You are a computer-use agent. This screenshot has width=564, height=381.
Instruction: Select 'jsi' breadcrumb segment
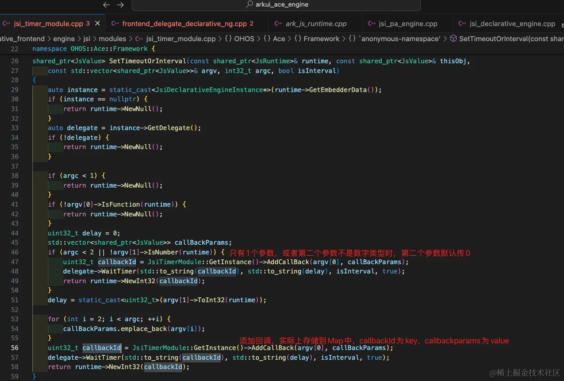coord(87,38)
